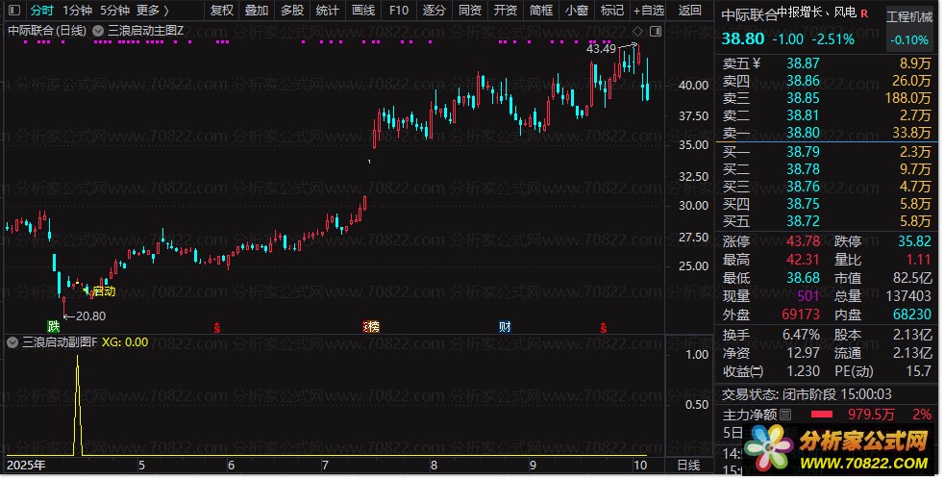Open the 多股 multi-stock view
The height and width of the screenshot is (479, 944).
click(292, 11)
